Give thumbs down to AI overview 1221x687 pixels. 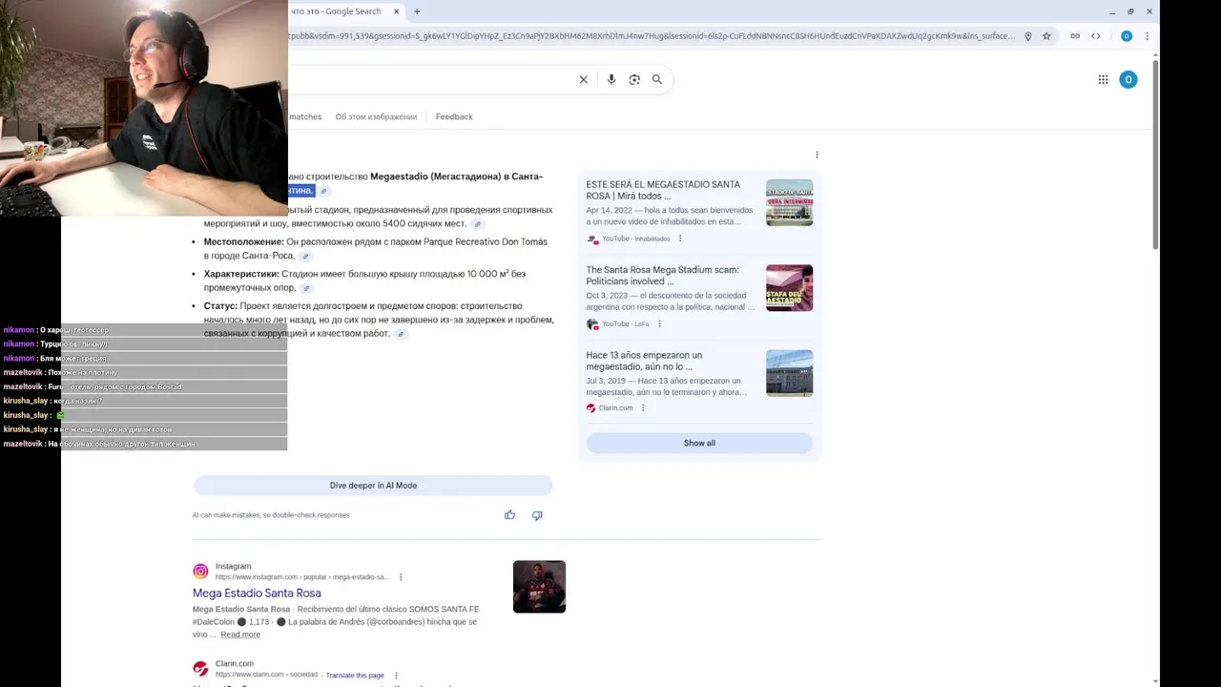(537, 515)
